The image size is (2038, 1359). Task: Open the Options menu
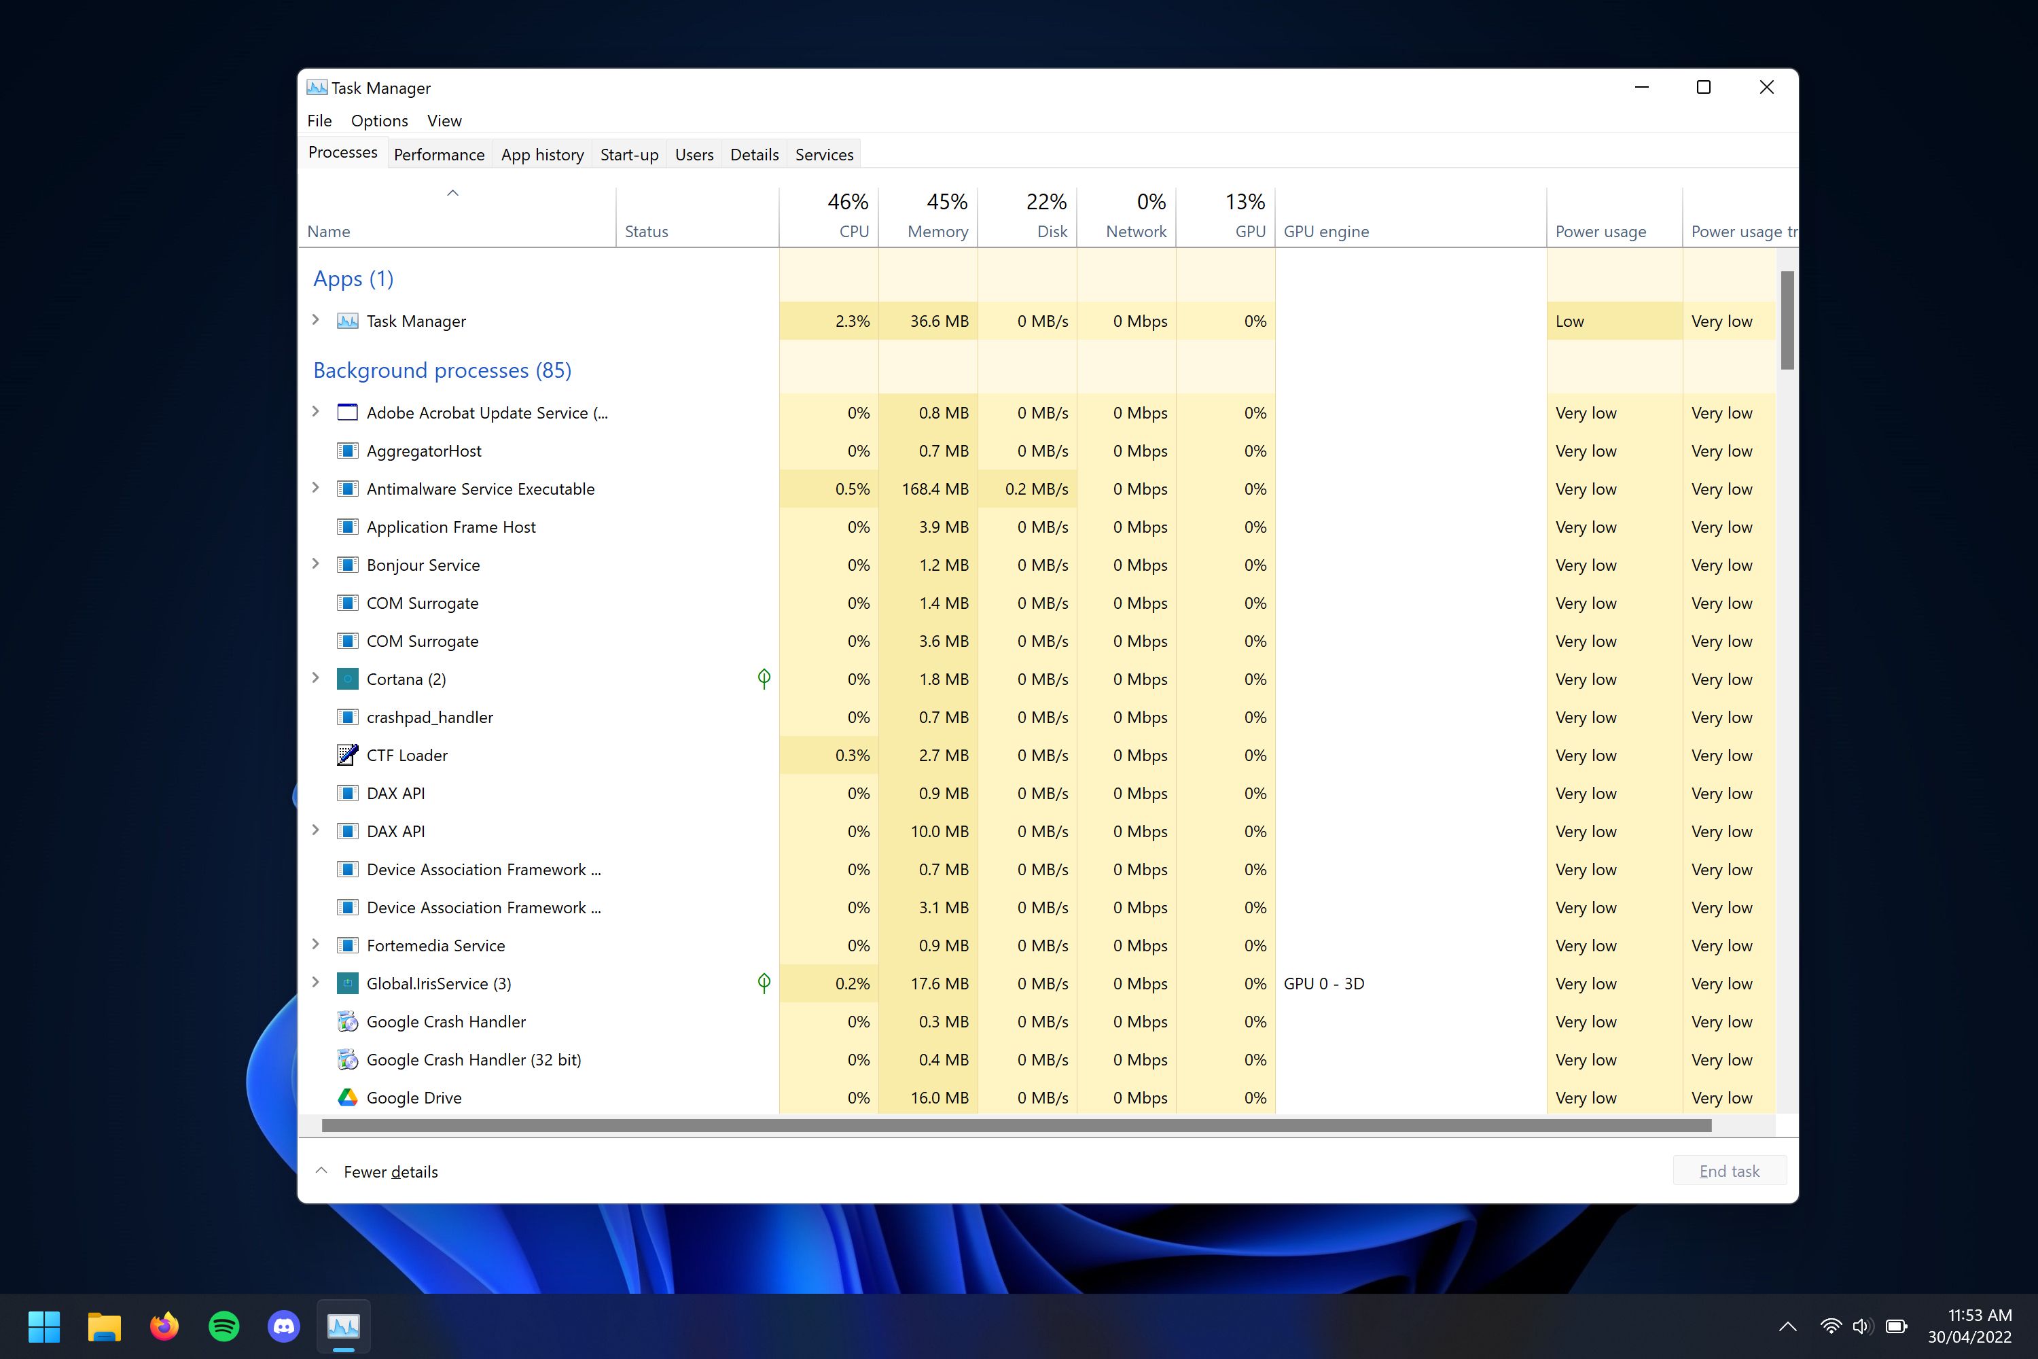click(378, 120)
